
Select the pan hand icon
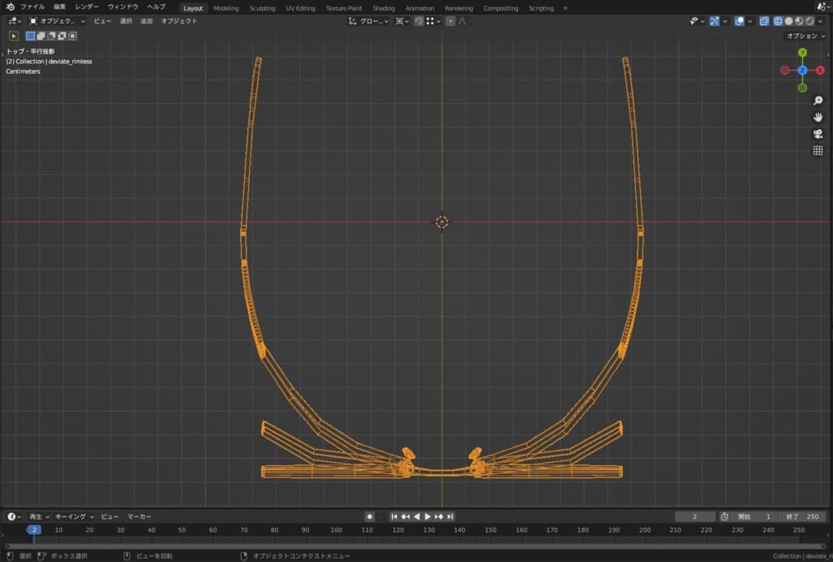click(x=818, y=117)
